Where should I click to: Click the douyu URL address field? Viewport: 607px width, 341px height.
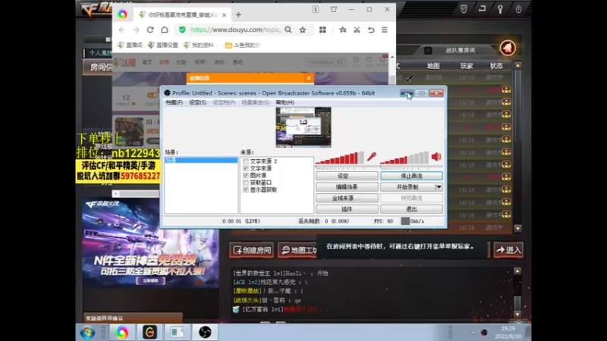click(x=235, y=30)
